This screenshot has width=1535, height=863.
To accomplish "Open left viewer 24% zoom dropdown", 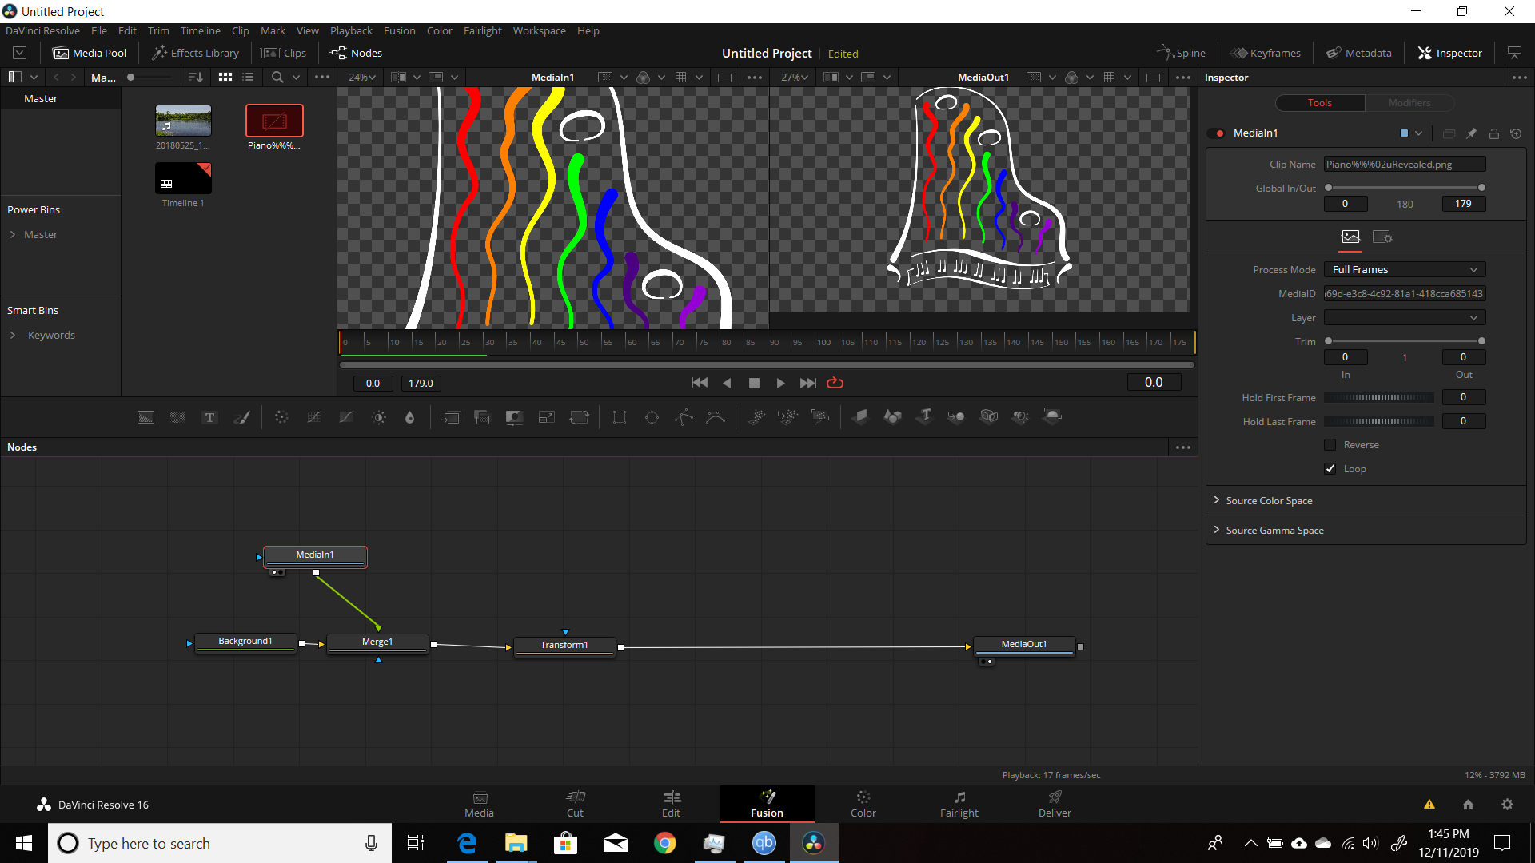I will (362, 78).
